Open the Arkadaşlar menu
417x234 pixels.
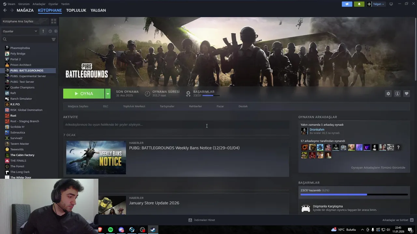pyautogui.click(x=39, y=4)
